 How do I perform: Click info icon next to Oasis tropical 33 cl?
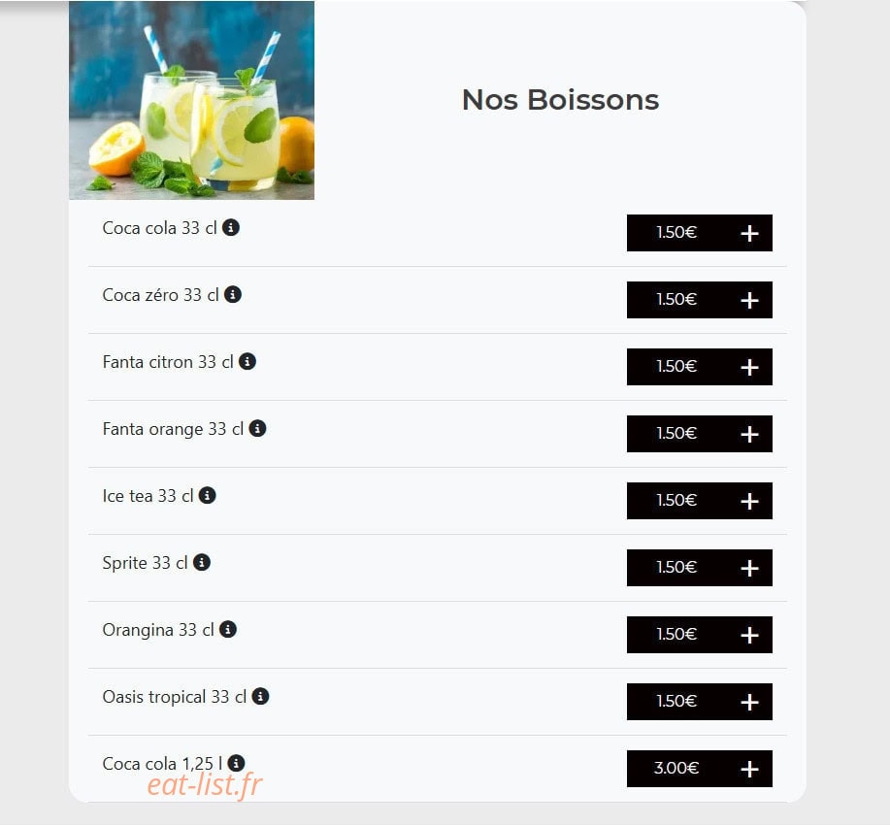coord(260,697)
